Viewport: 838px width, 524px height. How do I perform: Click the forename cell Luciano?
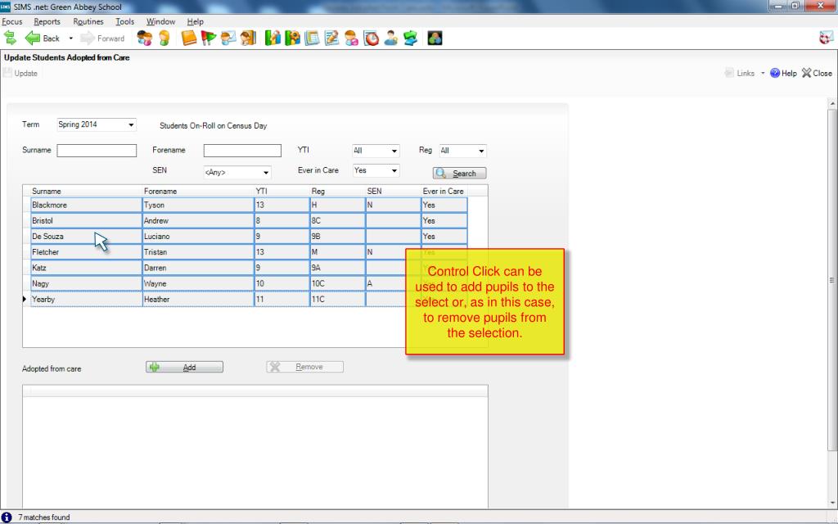pos(198,237)
